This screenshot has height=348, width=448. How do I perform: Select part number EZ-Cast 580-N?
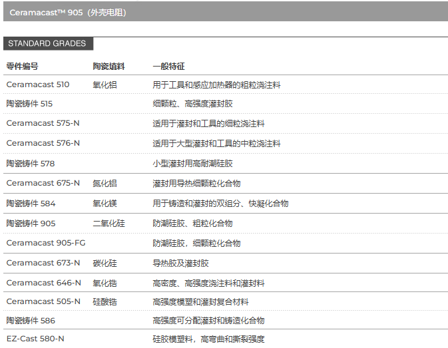(x=35, y=339)
